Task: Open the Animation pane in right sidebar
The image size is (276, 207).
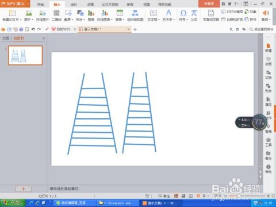Action: 269,61
